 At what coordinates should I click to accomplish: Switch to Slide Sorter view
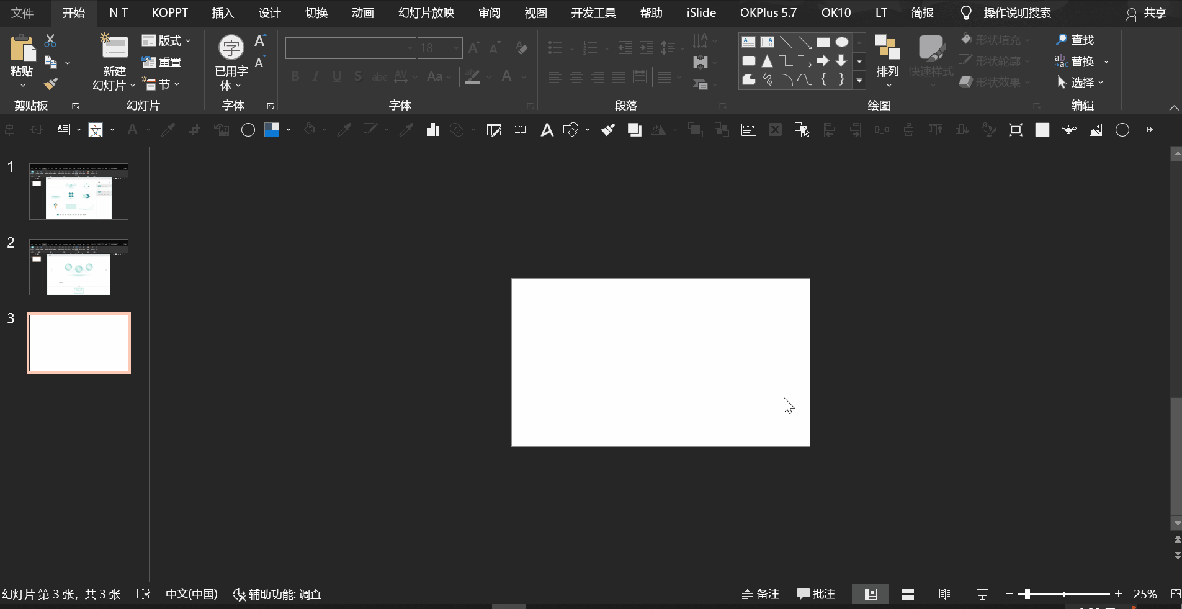point(908,594)
